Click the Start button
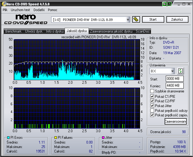The width and height of the screenshot is (193, 157). 153,19
